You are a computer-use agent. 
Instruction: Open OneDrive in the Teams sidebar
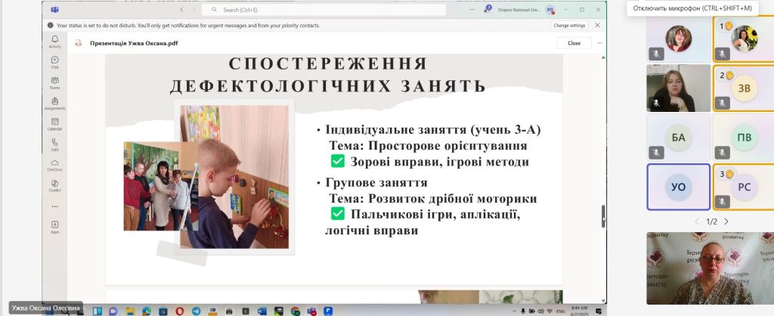tap(54, 166)
